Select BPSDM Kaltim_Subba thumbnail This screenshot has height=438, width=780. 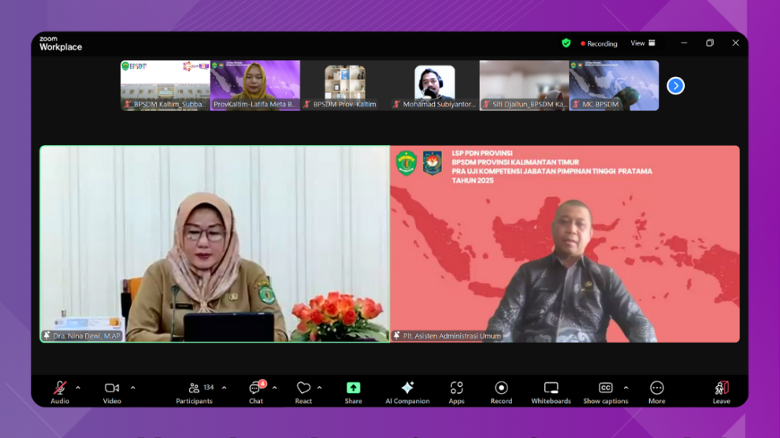point(165,86)
